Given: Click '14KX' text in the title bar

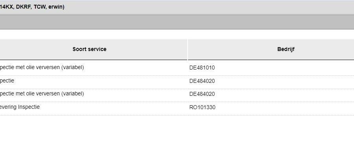Looking at the screenshot, I should 7,7.
